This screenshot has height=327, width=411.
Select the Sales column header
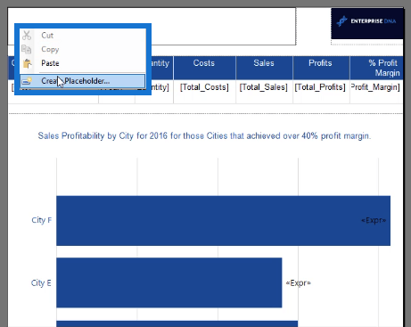coord(264,68)
